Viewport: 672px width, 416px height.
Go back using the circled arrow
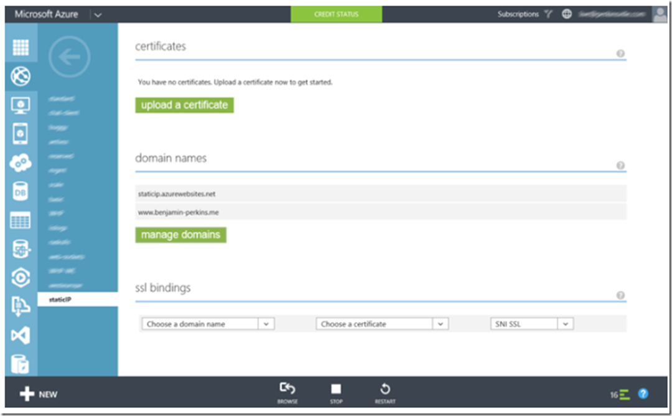(69, 57)
